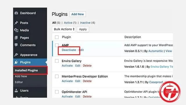The image size is (186, 105).
Task: Click the Add New button beside Plugins
Action: click(x=78, y=14)
